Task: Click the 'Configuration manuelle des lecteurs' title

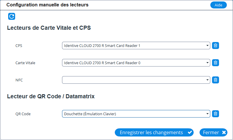Action: [x=47, y=5]
